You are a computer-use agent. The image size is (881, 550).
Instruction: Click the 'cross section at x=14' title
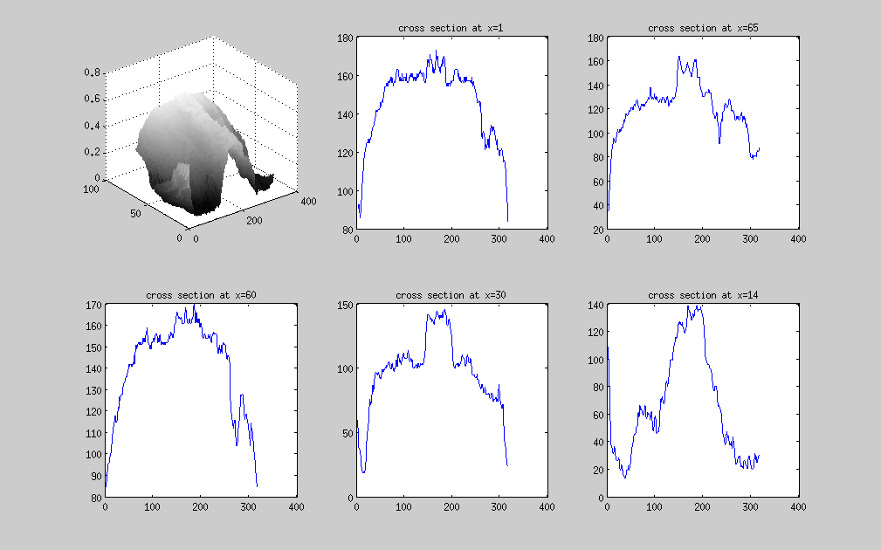tap(703, 295)
